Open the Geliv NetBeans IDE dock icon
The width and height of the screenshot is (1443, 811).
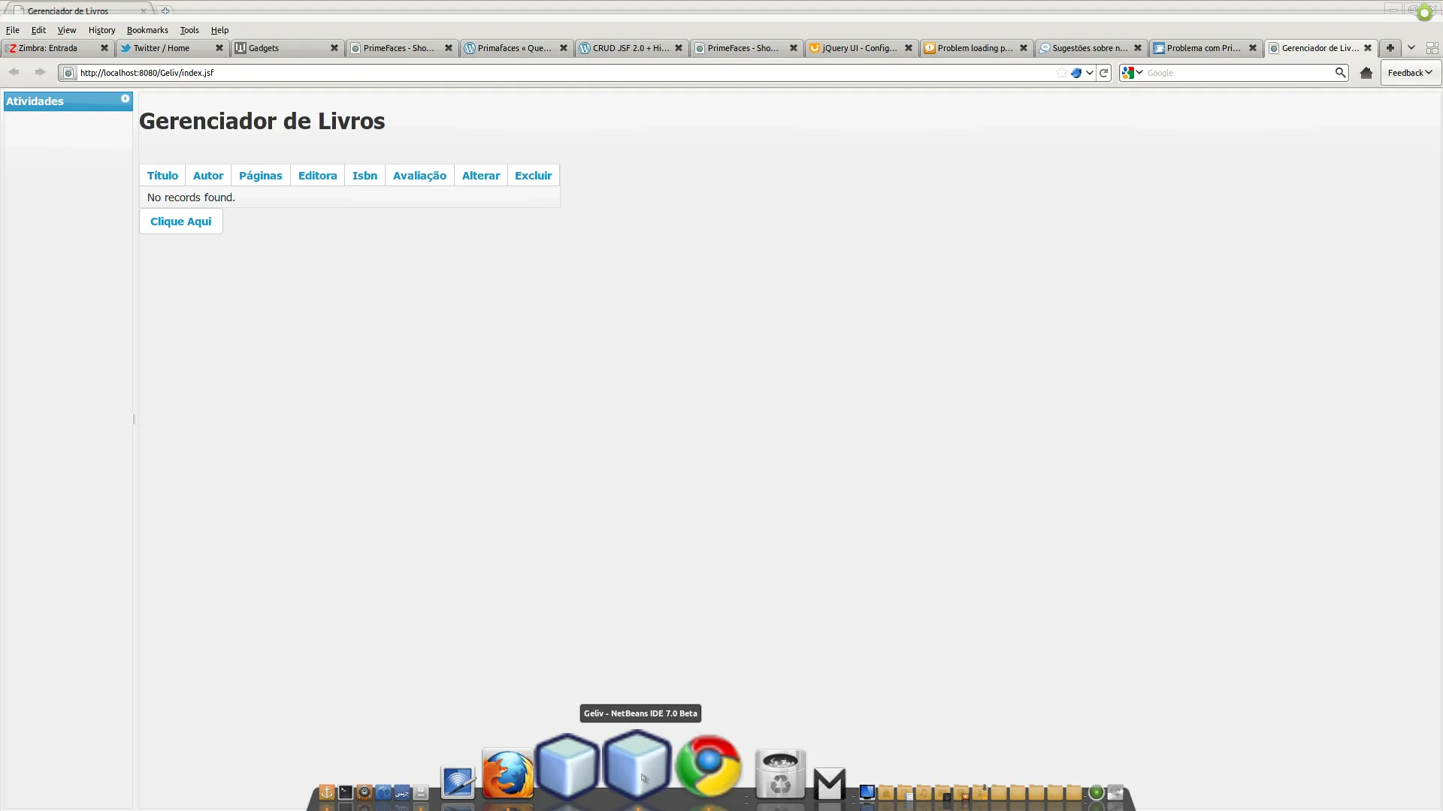[637, 766]
